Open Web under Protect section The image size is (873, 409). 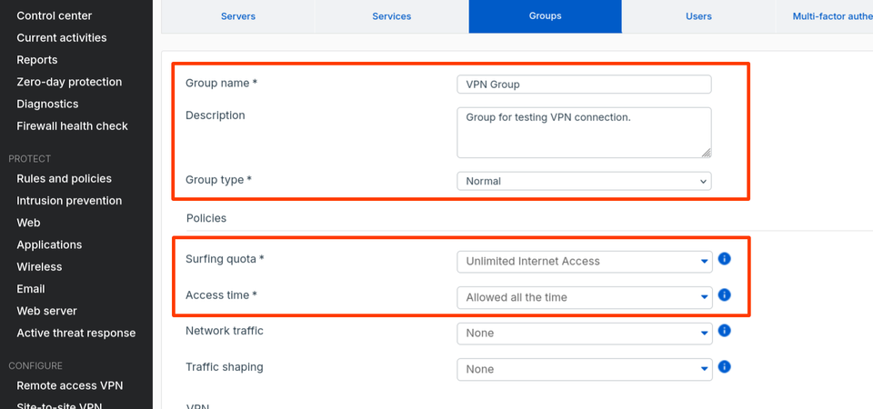[28, 223]
